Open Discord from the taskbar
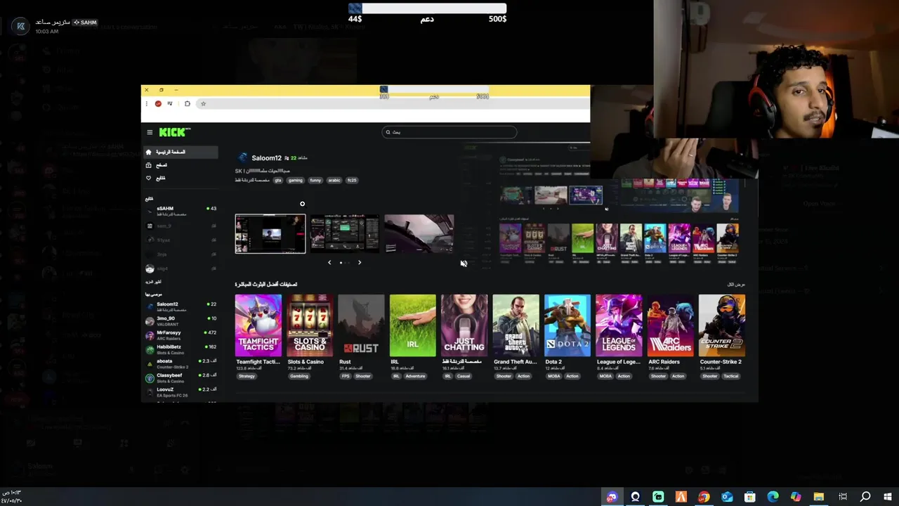The width and height of the screenshot is (899, 506). (x=612, y=497)
